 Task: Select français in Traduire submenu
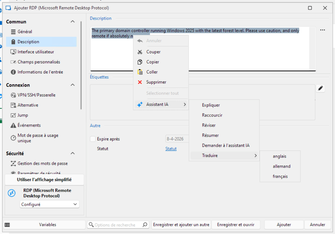coord(280,177)
